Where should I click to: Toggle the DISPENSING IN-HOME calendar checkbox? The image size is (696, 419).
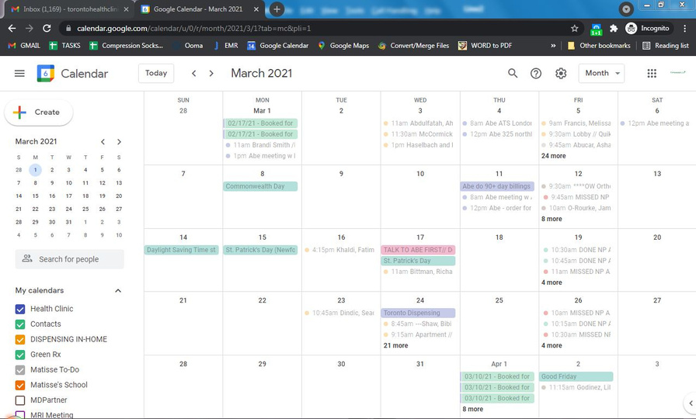[x=21, y=339]
